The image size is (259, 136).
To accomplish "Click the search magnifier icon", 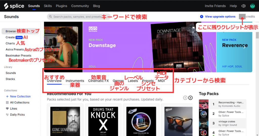I will point(51,17).
